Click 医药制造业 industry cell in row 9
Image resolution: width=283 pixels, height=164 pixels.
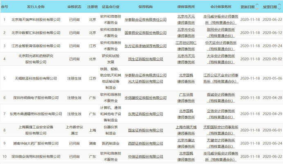point(111,144)
